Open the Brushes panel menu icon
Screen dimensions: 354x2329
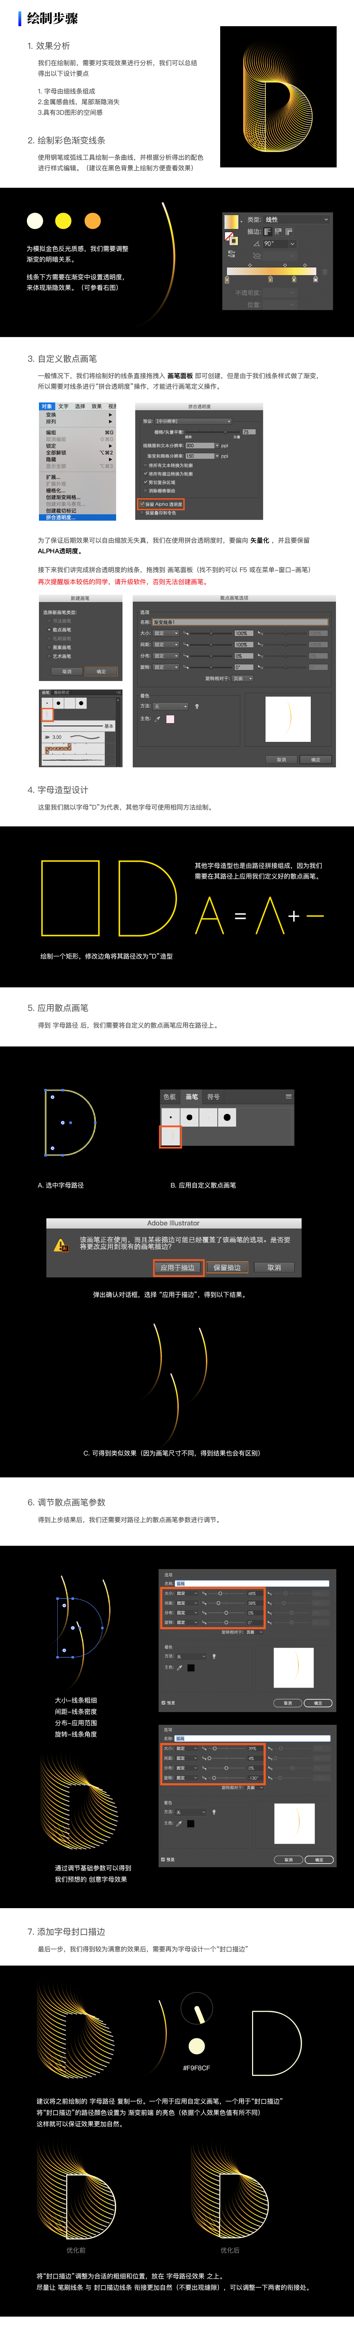[289, 1097]
